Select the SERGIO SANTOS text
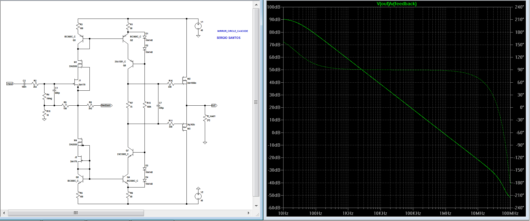This screenshot has width=530, height=221. [228, 38]
